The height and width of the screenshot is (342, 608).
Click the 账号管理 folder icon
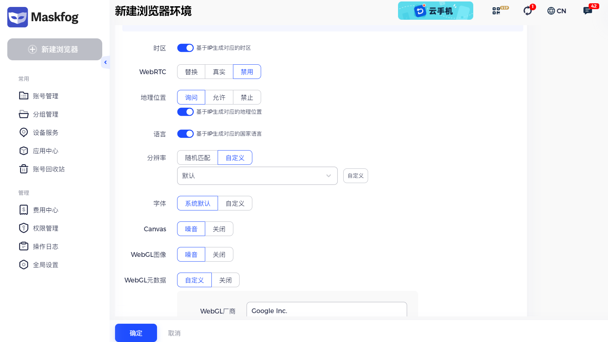[x=24, y=96]
